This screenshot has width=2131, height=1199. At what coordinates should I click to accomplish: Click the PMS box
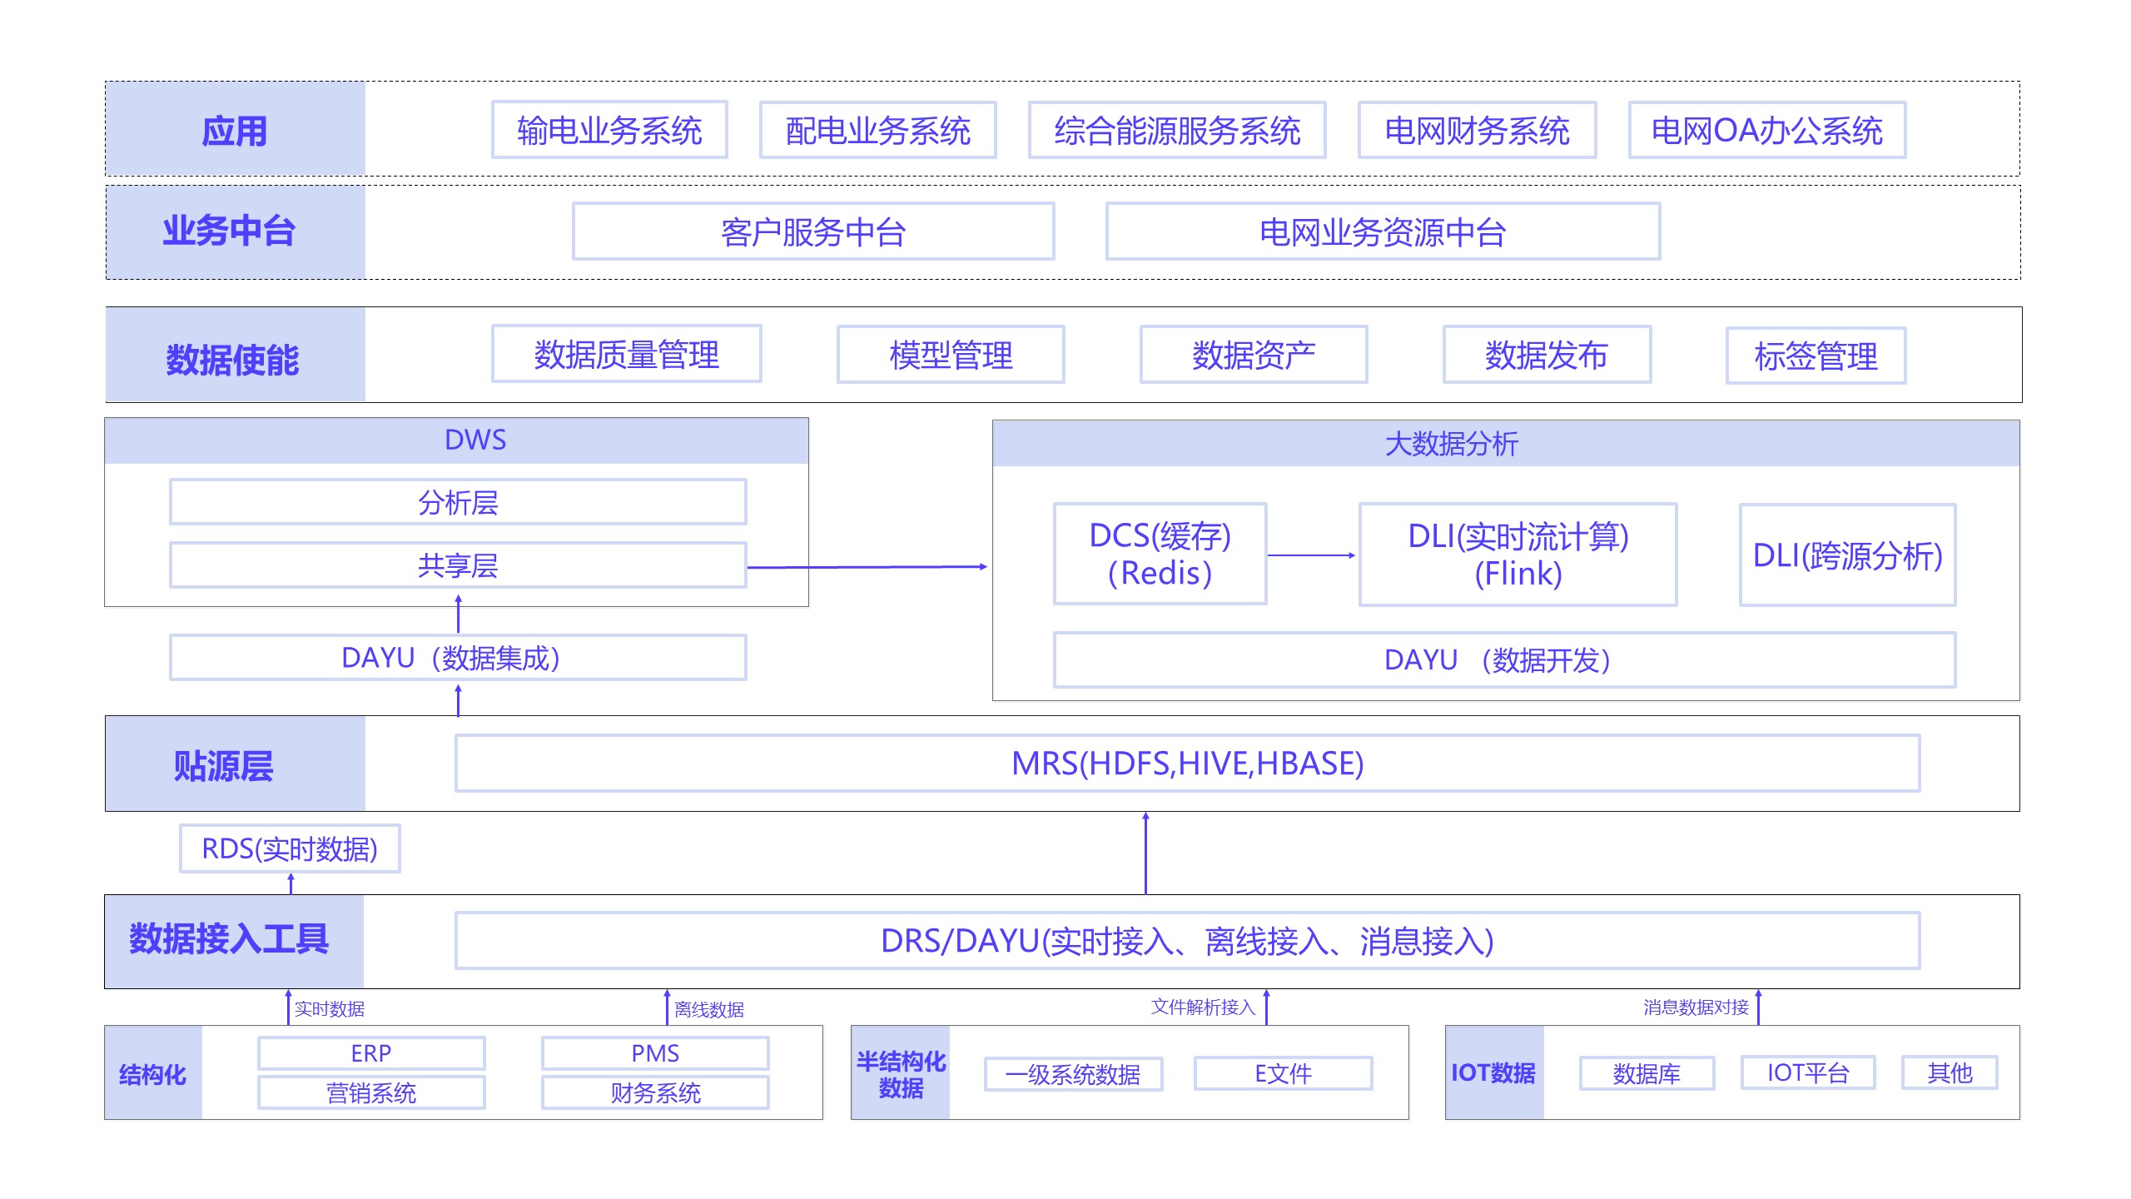click(x=655, y=1053)
